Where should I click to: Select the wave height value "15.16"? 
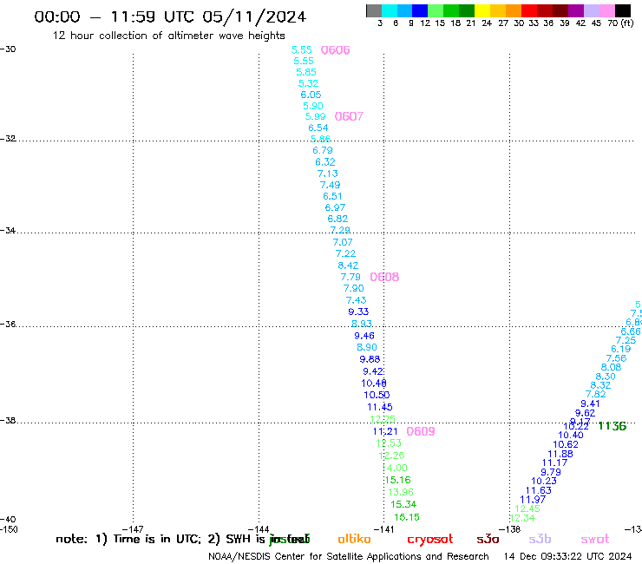pos(397,480)
